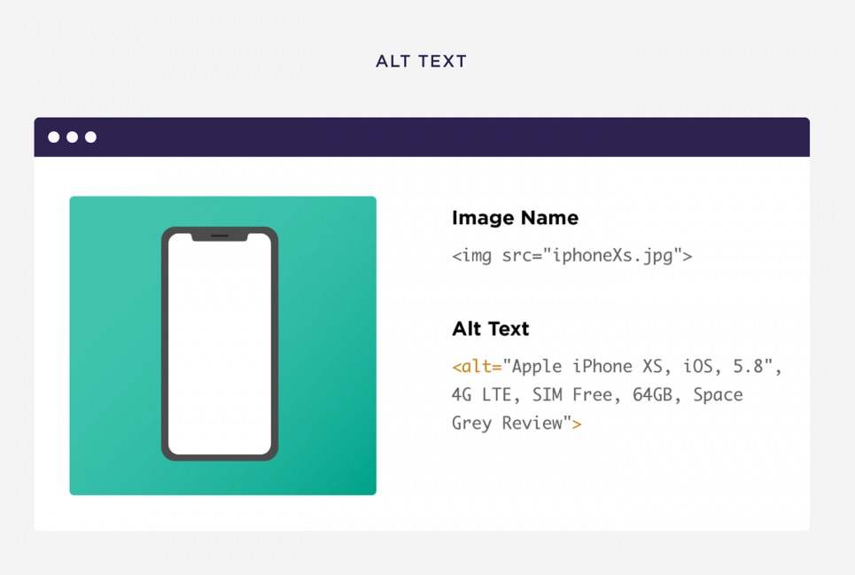The width and height of the screenshot is (855, 575).
Task: Click the orange closing angle bracket
Action: (577, 423)
